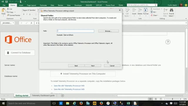Expand the font name dropdown
This screenshot has width=188, height=106.
click(36, 10)
